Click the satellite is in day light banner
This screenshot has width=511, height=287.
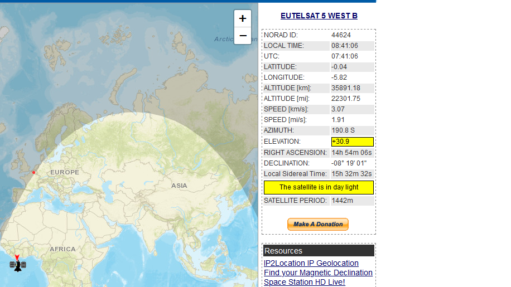coord(319,187)
